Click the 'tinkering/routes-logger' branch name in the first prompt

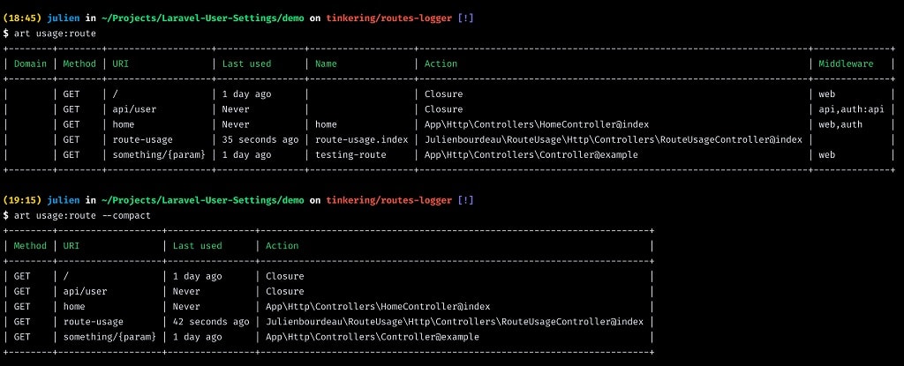389,19
